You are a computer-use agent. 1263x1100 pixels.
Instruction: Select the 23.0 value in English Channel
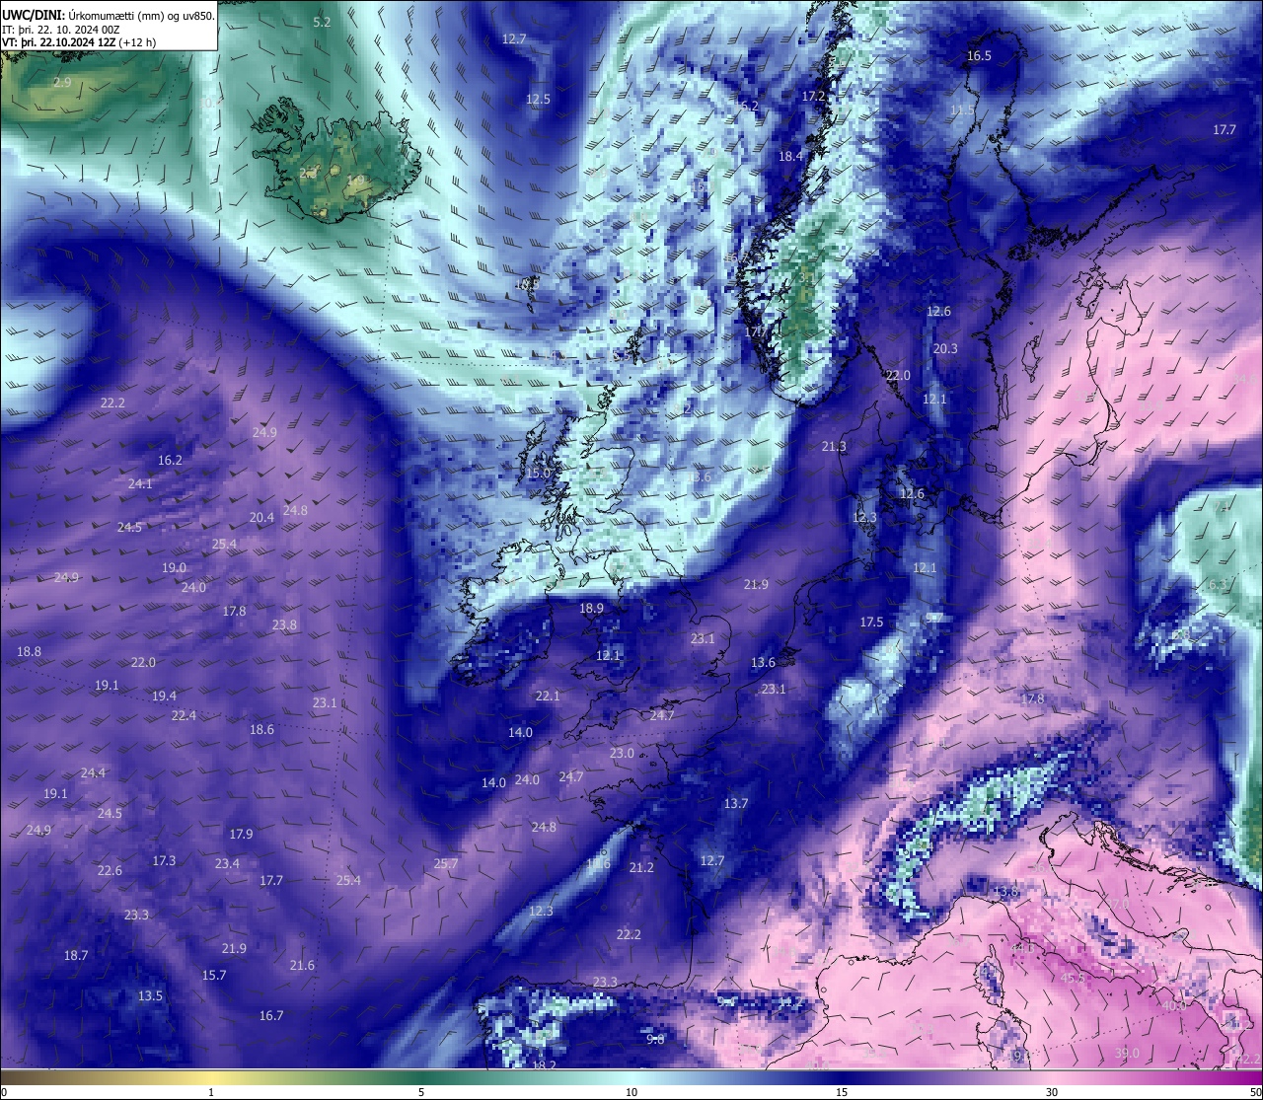click(x=622, y=753)
